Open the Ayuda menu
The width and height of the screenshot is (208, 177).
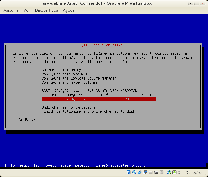click(x=68, y=10)
